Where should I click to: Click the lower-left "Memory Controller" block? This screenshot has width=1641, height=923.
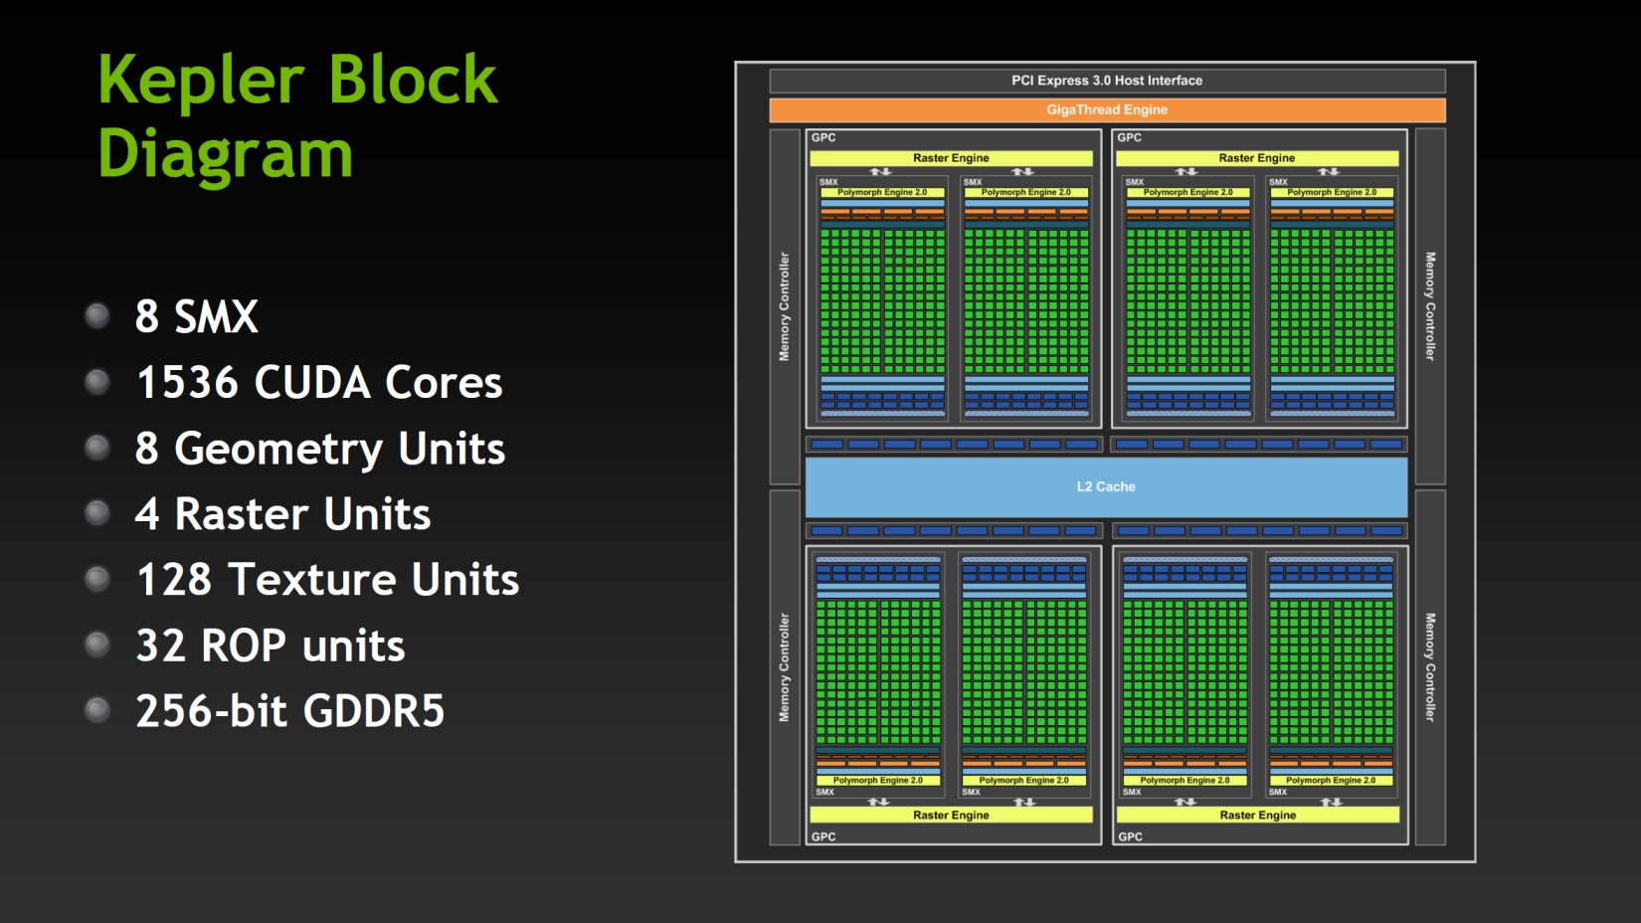785,667
